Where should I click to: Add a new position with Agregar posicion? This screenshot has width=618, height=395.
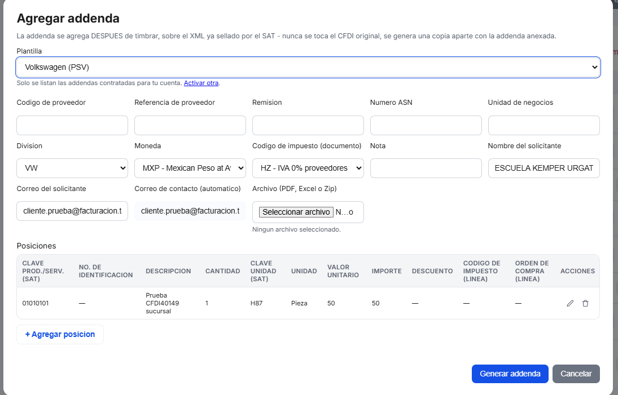click(x=60, y=334)
